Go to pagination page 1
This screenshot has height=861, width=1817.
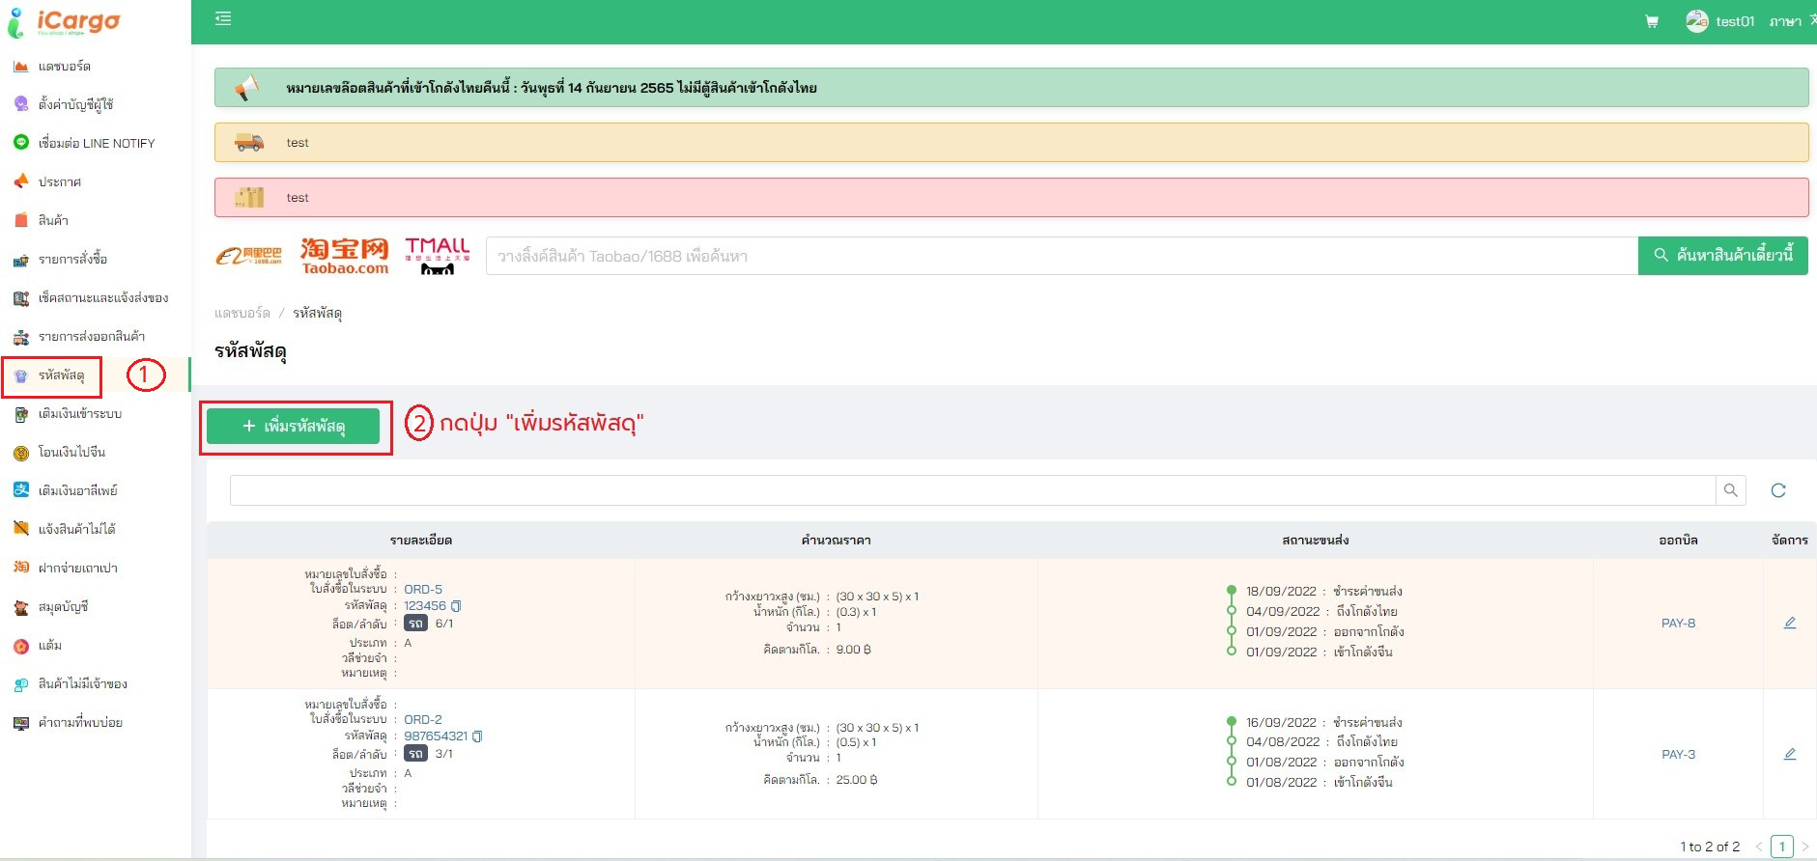tap(1782, 847)
